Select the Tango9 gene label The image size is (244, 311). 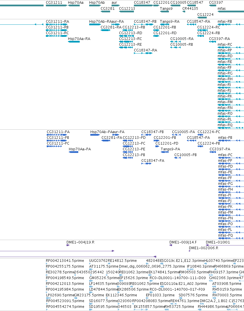(166, 9)
